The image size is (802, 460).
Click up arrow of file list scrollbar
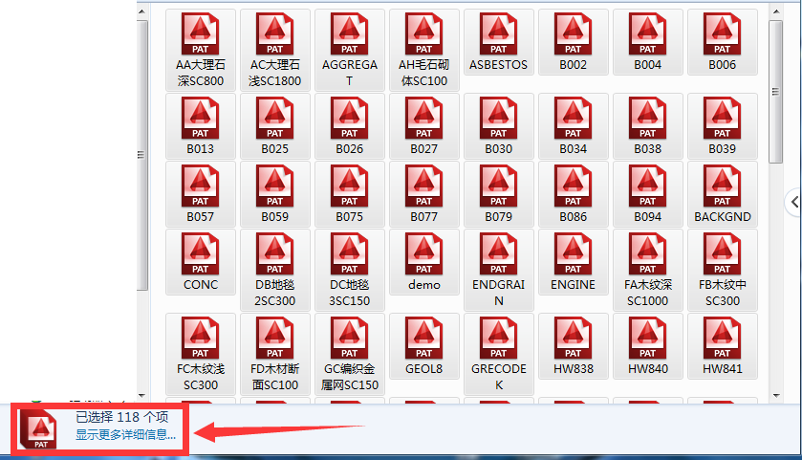click(x=776, y=11)
